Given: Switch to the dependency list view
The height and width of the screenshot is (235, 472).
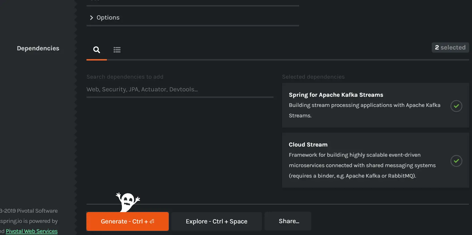Looking at the screenshot, I should 117,50.
